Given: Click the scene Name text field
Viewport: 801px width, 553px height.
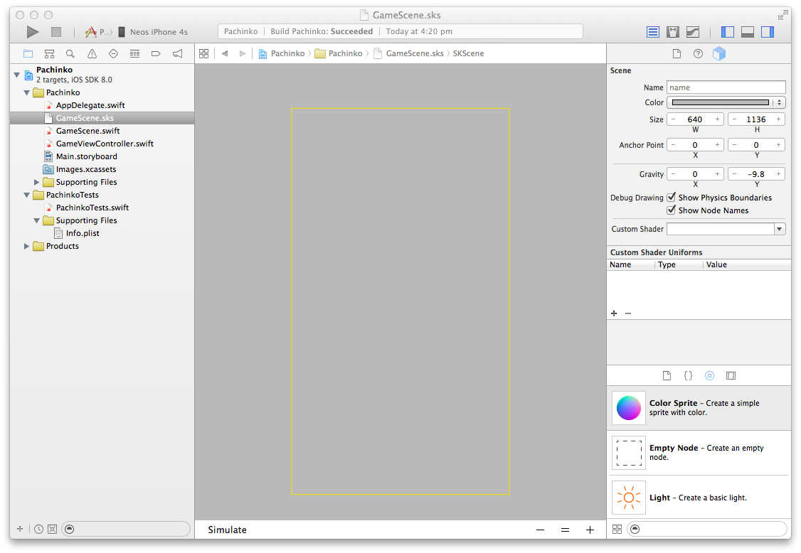Looking at the screenshot, I should (x=726, y=87).
